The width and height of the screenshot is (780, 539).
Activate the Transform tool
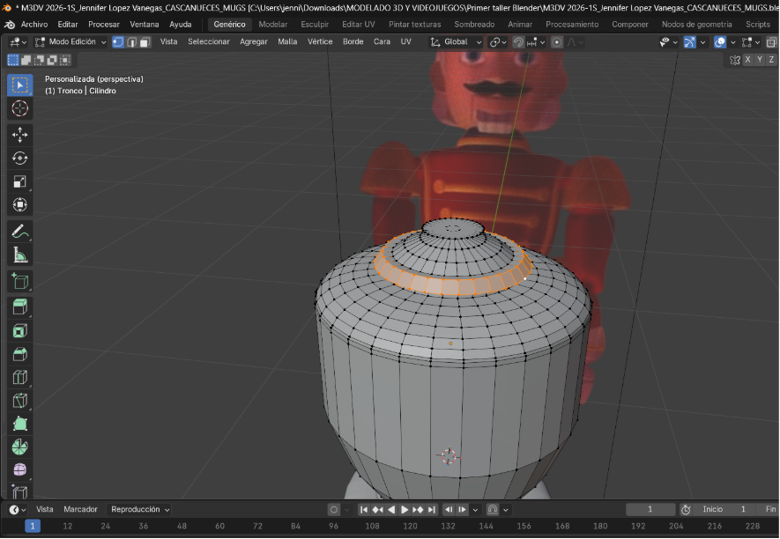[19, 204]
